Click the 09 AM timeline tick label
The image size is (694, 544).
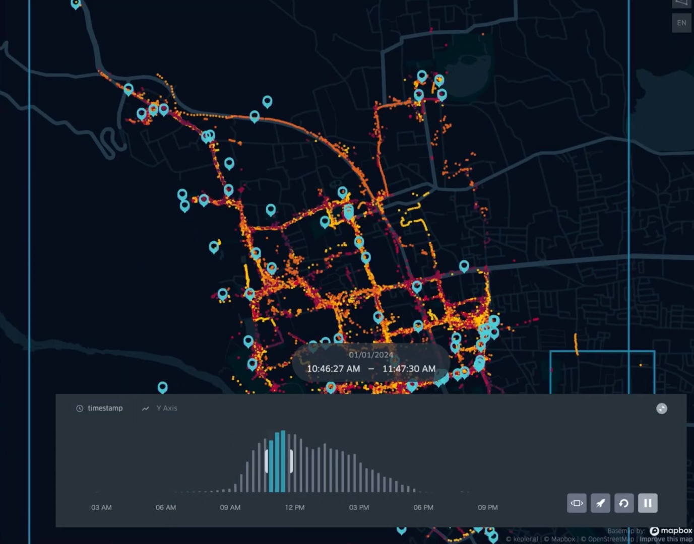(x=230, y=507)
